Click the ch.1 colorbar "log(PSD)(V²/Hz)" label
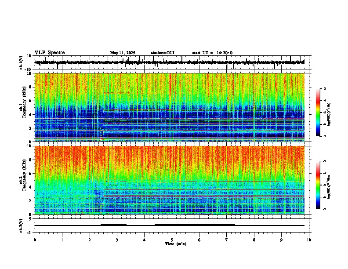The image size is (348, 269). pos(329,114)
